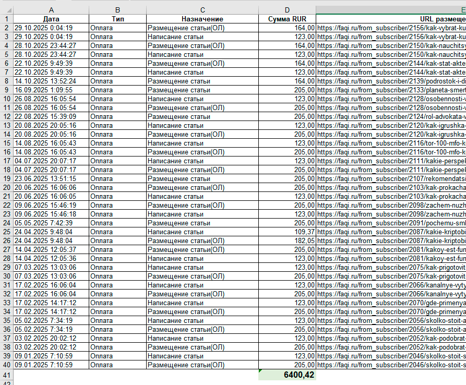Select amount 205,00 in row 9

tap(287, 90)
